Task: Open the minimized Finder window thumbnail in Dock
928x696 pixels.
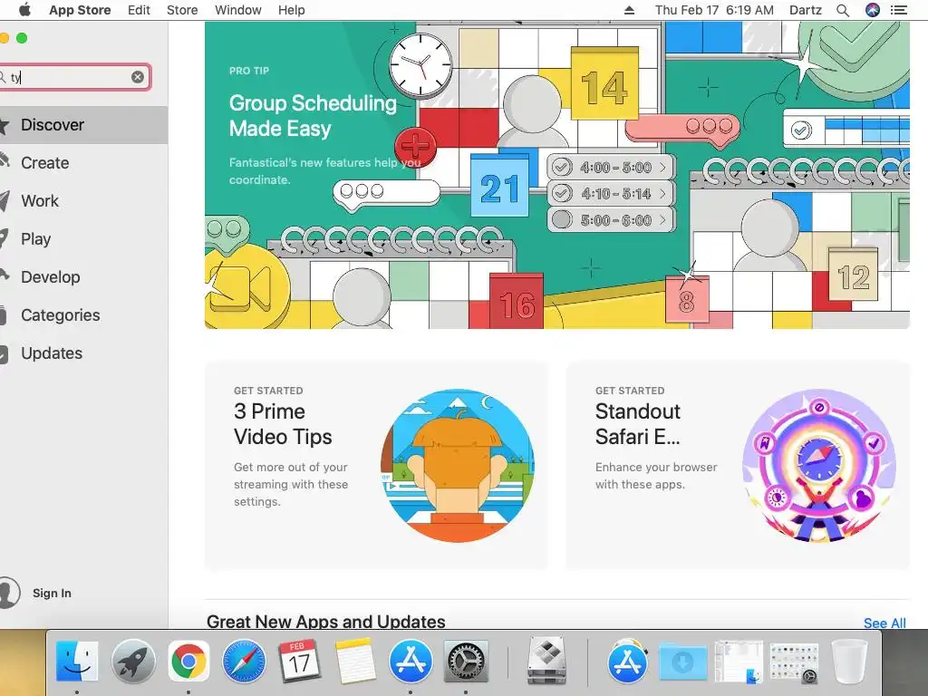Action: point(739,662)
